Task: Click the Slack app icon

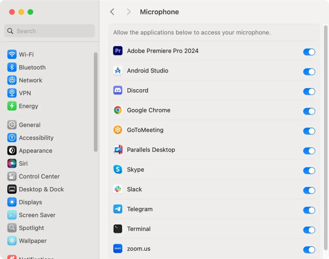Action: click(118, 189)
